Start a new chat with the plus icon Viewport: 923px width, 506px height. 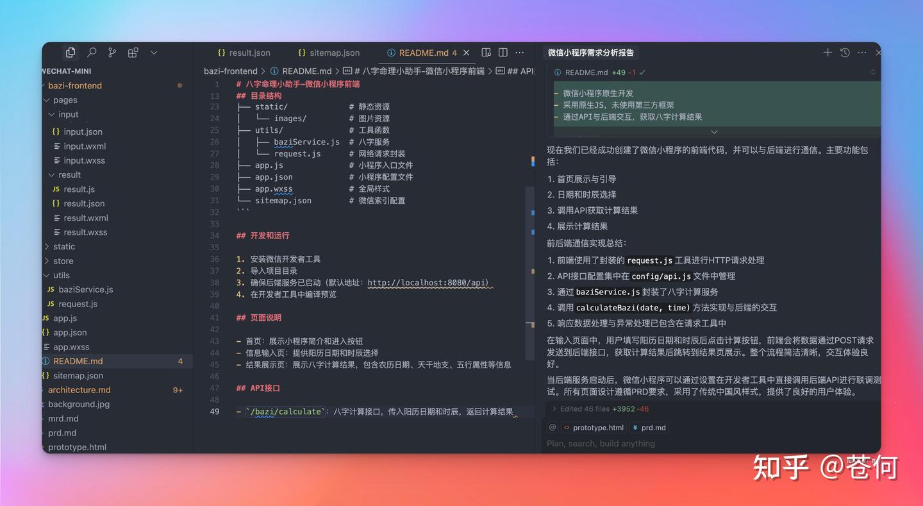click(827, 53)
